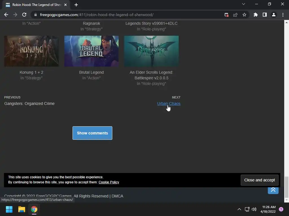The width and height of the screenshot is (289, 216).
Task: Go to next post Urban Chaos
Action: [x=169, y=103]
